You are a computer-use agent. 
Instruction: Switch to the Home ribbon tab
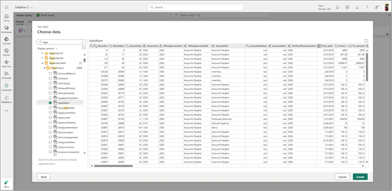coord(19,21)
